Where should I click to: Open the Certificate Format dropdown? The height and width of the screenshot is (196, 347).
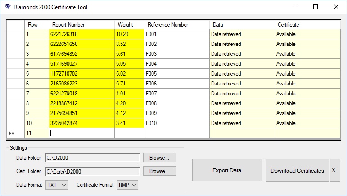(127, 185)
